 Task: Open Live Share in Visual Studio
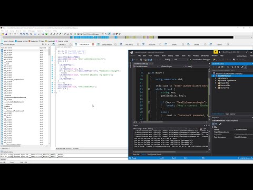point(241,56)
